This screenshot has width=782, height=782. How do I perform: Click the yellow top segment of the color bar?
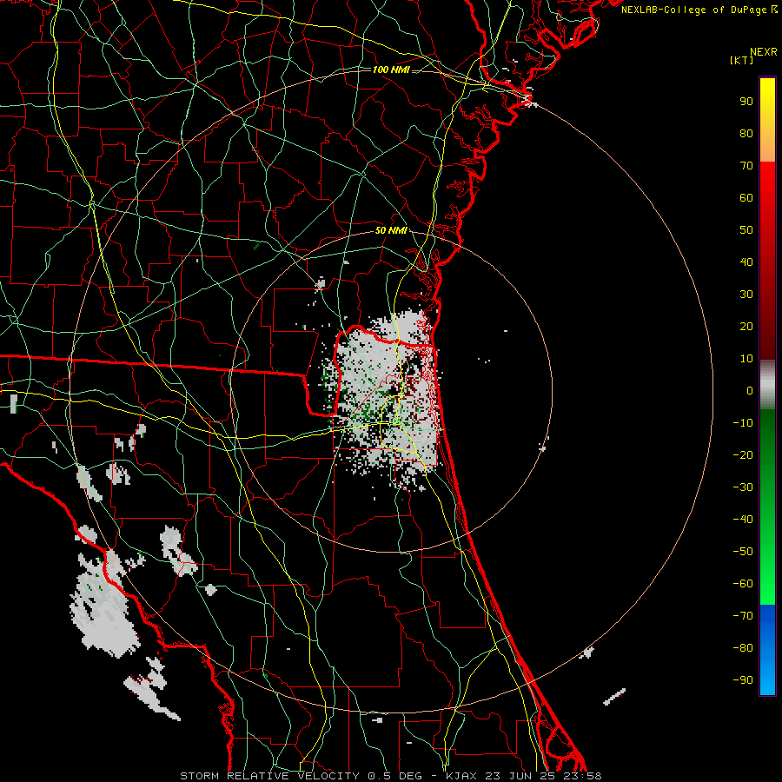pos(767,120)
